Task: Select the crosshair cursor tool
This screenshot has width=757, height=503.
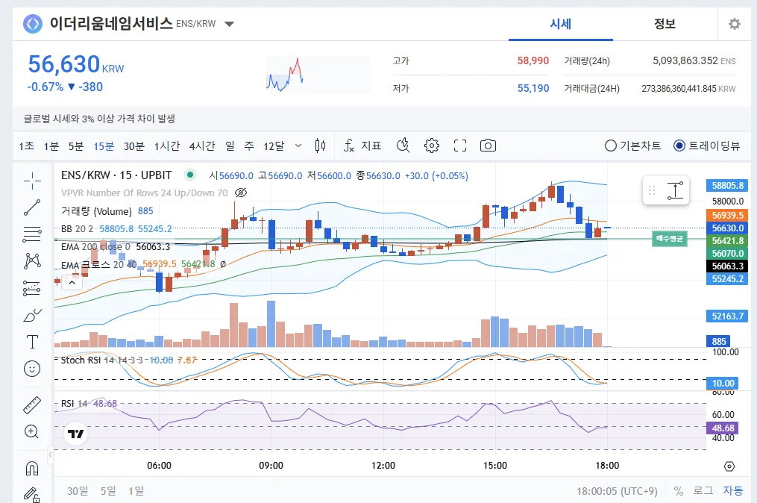Action: tap(32, 181)
